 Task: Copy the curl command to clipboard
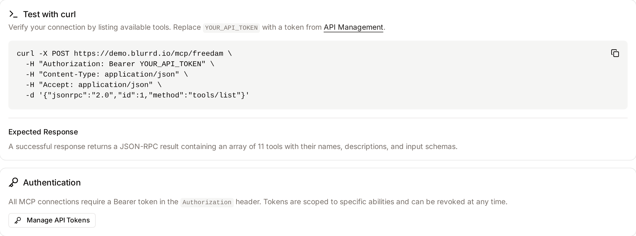click(615, 53)
